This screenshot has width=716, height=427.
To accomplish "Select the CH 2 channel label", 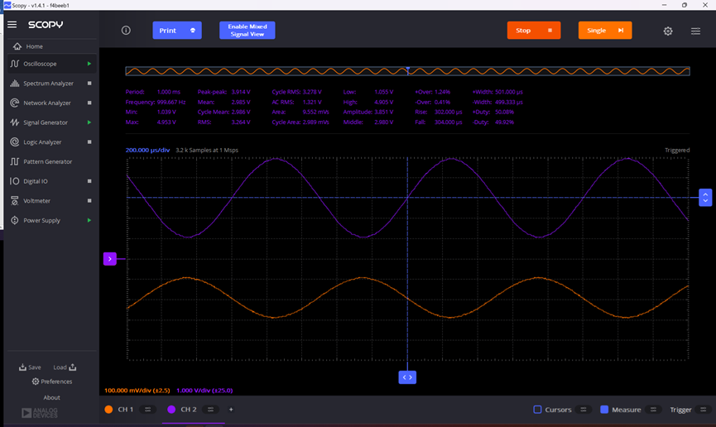I will point(189,410).
